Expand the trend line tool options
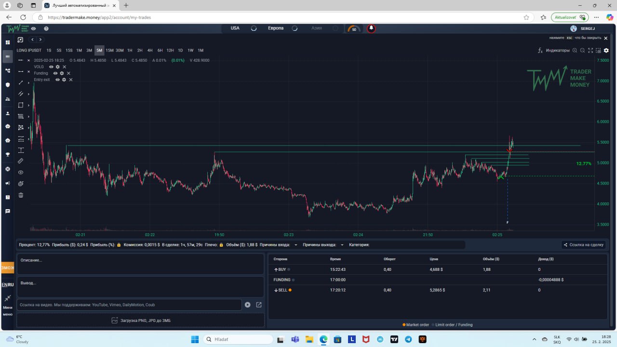 28,83
